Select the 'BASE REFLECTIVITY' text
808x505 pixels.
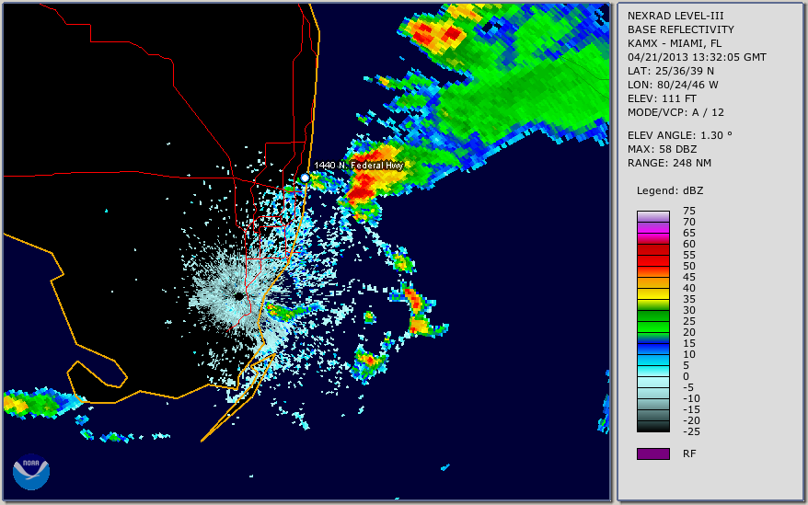681,29
